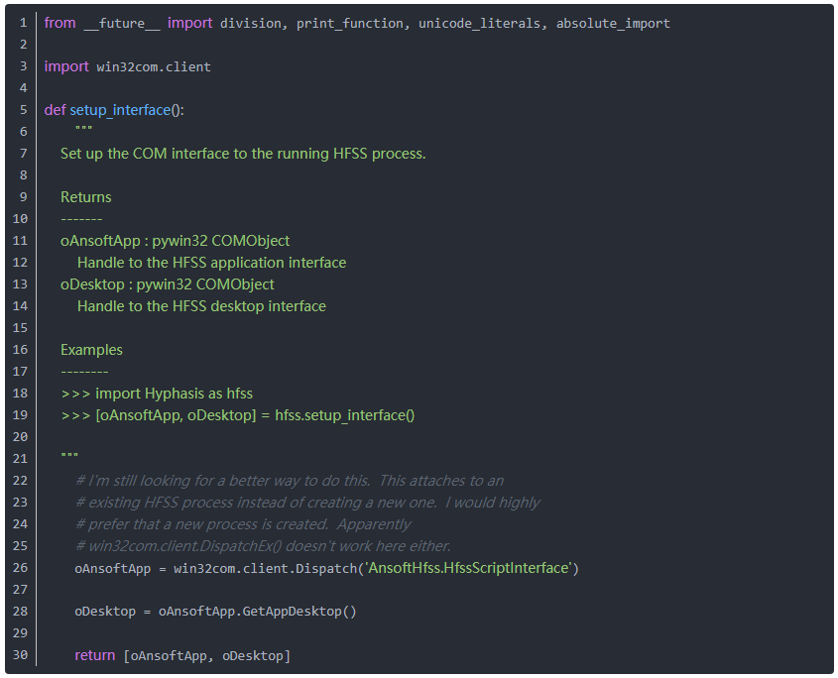
Task: Click the DispatchEx comment on line 25
Action: 263,546
